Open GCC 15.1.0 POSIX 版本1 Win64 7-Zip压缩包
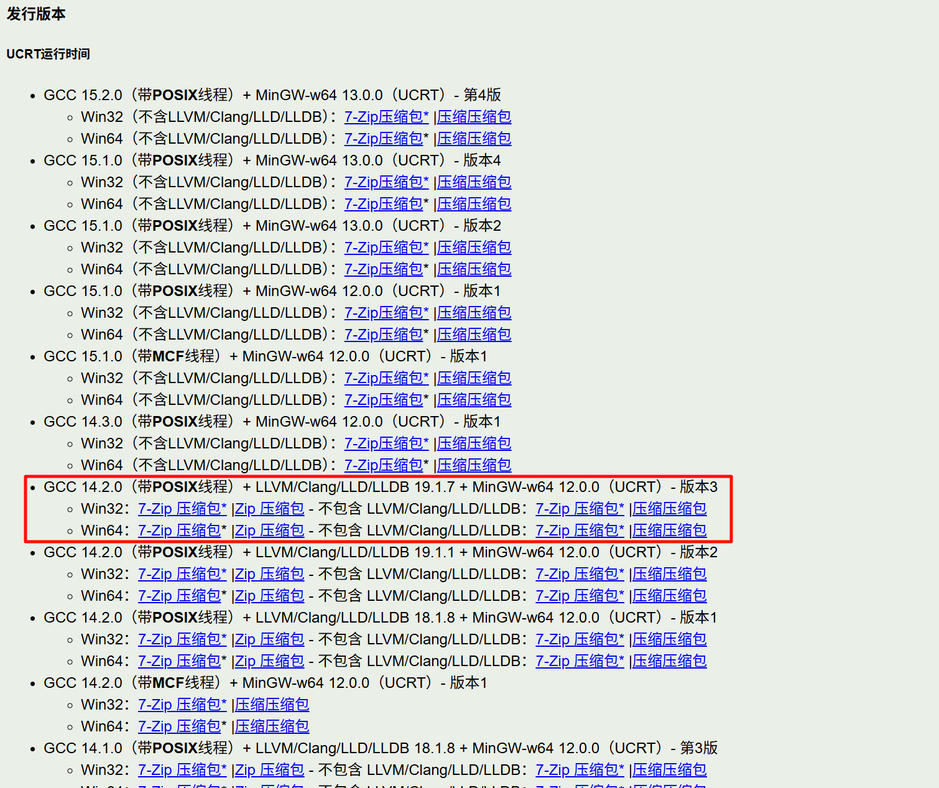This screenshot has height=788, width=939. [384, 335]
